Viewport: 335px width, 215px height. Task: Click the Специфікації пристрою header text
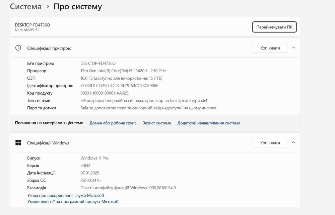(x=49, y=48)
